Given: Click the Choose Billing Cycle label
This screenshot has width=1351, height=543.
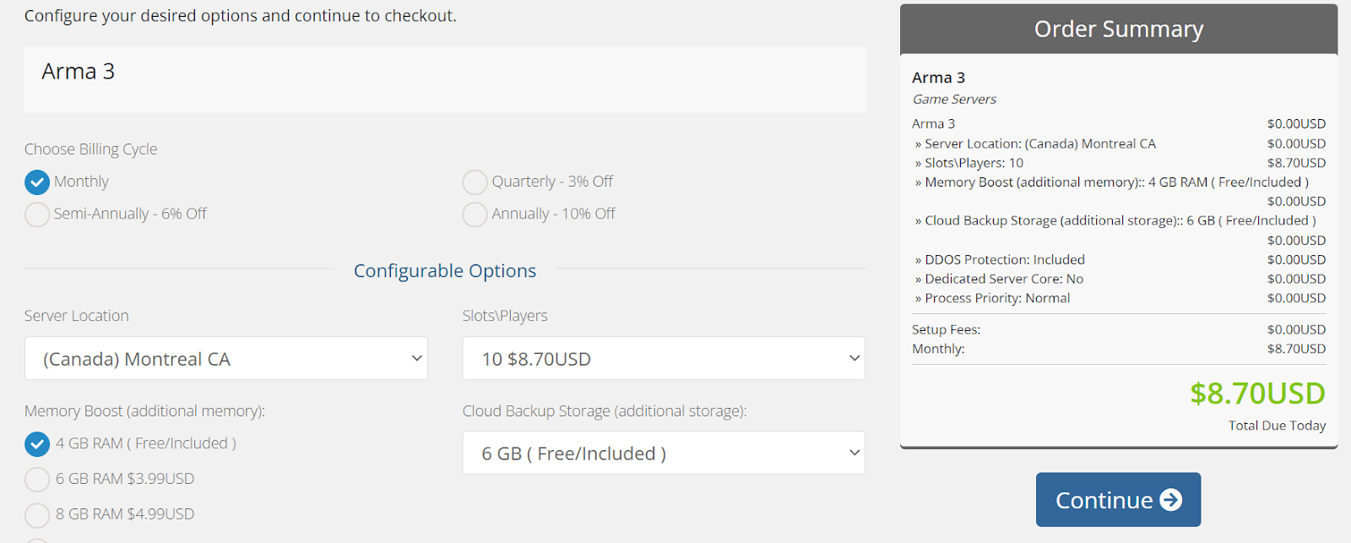Looking at the screenshot, I should (x=90, y=149).
